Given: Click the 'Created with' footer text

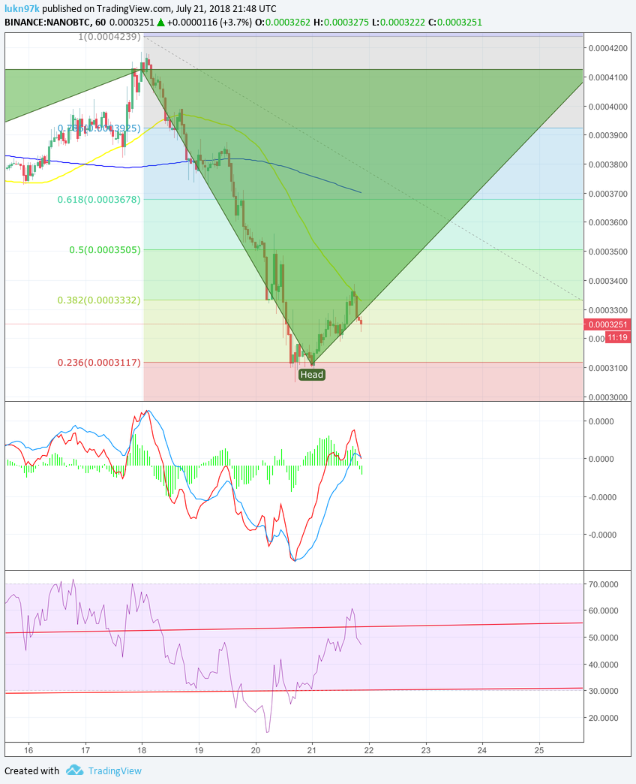Looking at the screenshot, I should pyautogui.click(x=32, y=770).
